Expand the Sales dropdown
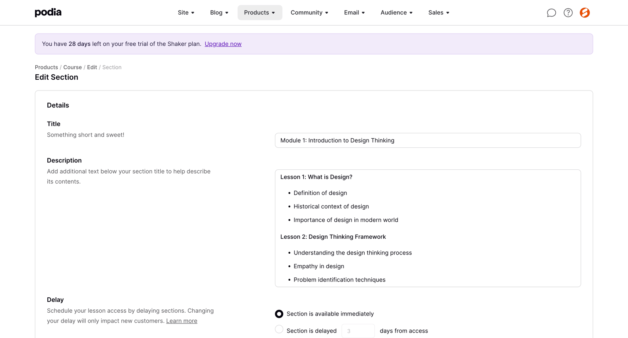This screenshot has height=338, width=628. (439, 12)
